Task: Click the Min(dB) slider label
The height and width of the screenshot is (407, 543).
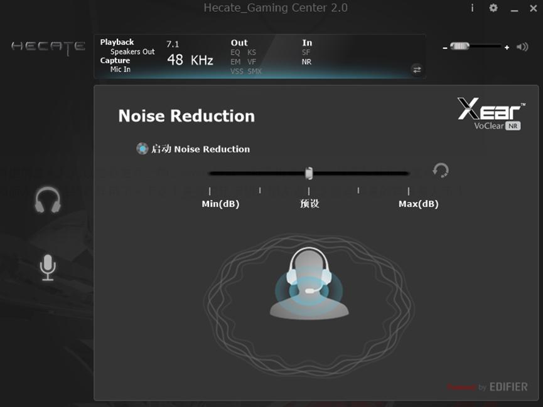Action: coord(220,204)
